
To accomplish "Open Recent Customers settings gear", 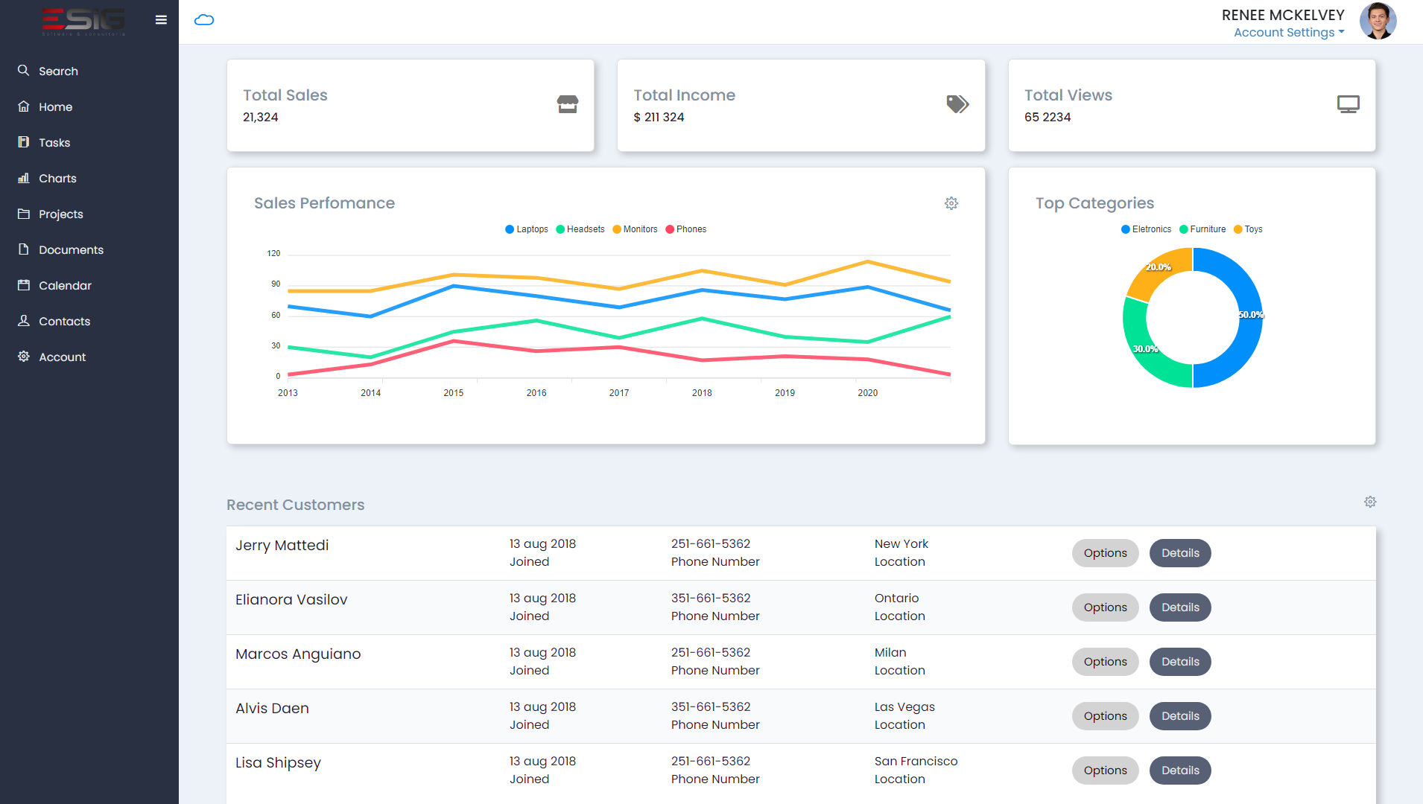I will [x=1370, y=502].
